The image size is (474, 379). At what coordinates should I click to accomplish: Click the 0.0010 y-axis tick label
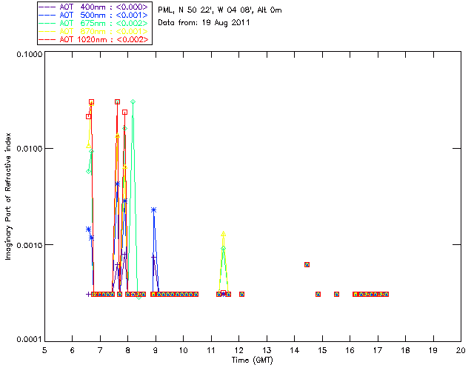click(x=29, y=245)
